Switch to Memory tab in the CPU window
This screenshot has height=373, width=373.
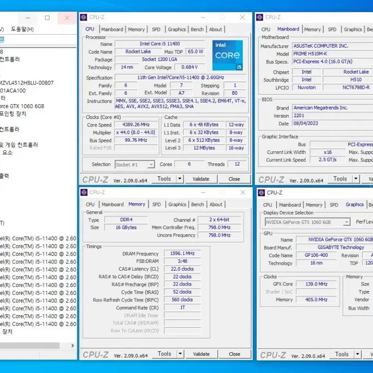pyautogui.click(x=136, y=30)
